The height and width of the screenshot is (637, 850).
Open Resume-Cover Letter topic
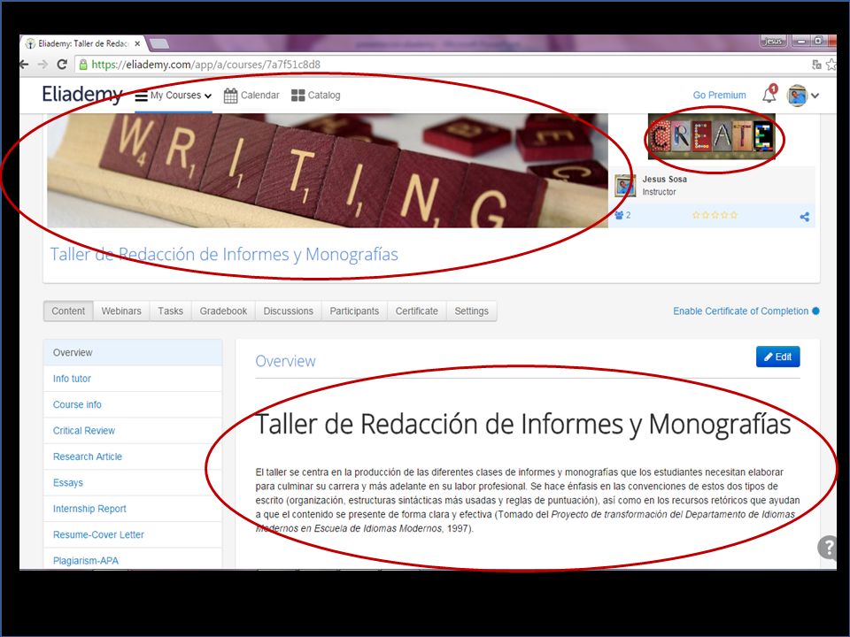[133, 534]
